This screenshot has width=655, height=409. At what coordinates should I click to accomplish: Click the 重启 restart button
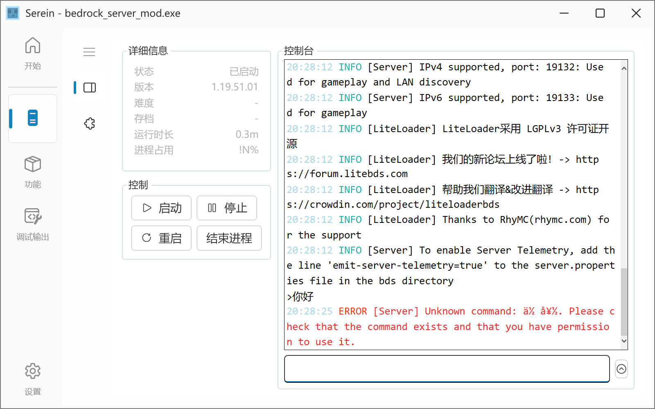(161, 238)
